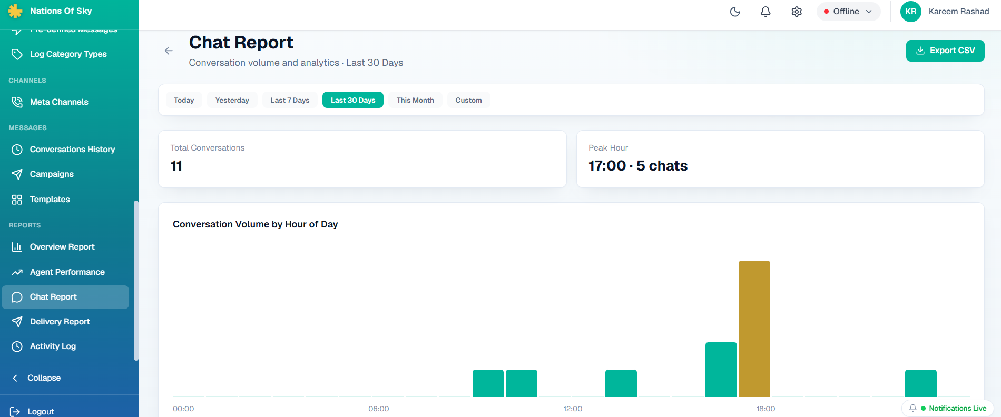Screen dimensions: 1001x417
Task: Click the Kareem Rashad username
Action: (959, 12)
